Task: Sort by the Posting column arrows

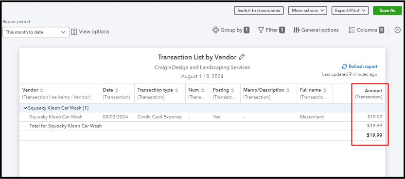Action: pos(232,90)
